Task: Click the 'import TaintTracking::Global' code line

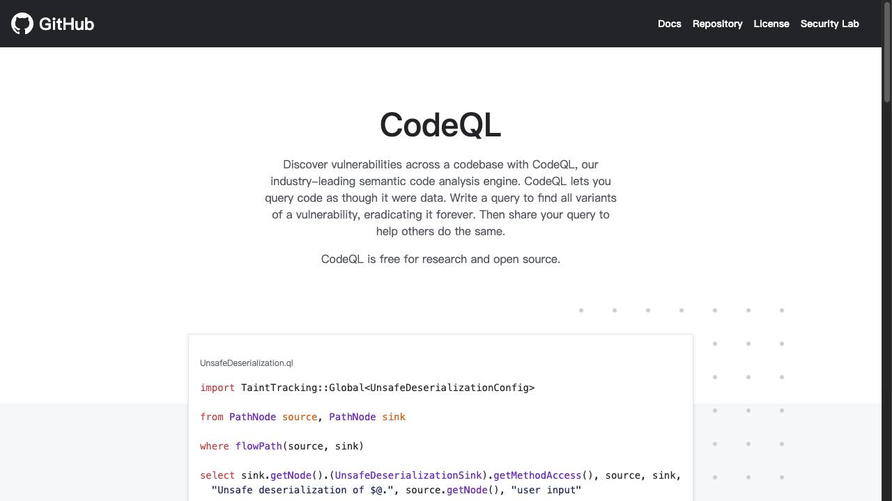Action: click(x=367, y=388)
